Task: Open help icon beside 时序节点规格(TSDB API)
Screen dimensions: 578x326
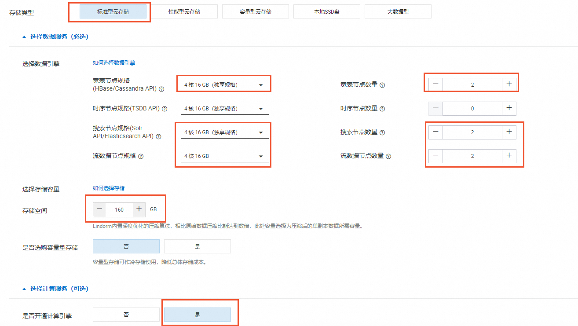Action: (165, 109)
